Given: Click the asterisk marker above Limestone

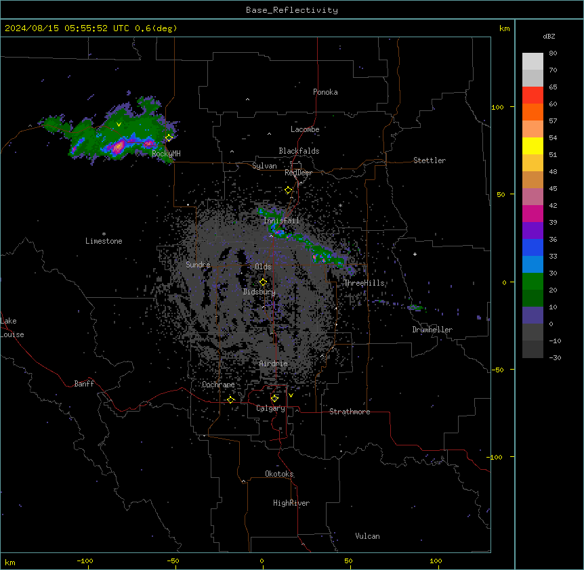Looking at the screenshot, I should [x=104, y=234].
